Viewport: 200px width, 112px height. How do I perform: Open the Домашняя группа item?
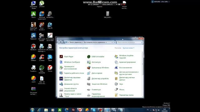[69, 84]
